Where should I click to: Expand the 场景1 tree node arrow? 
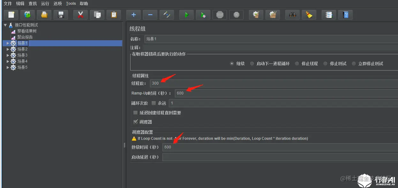coord(8,43)
